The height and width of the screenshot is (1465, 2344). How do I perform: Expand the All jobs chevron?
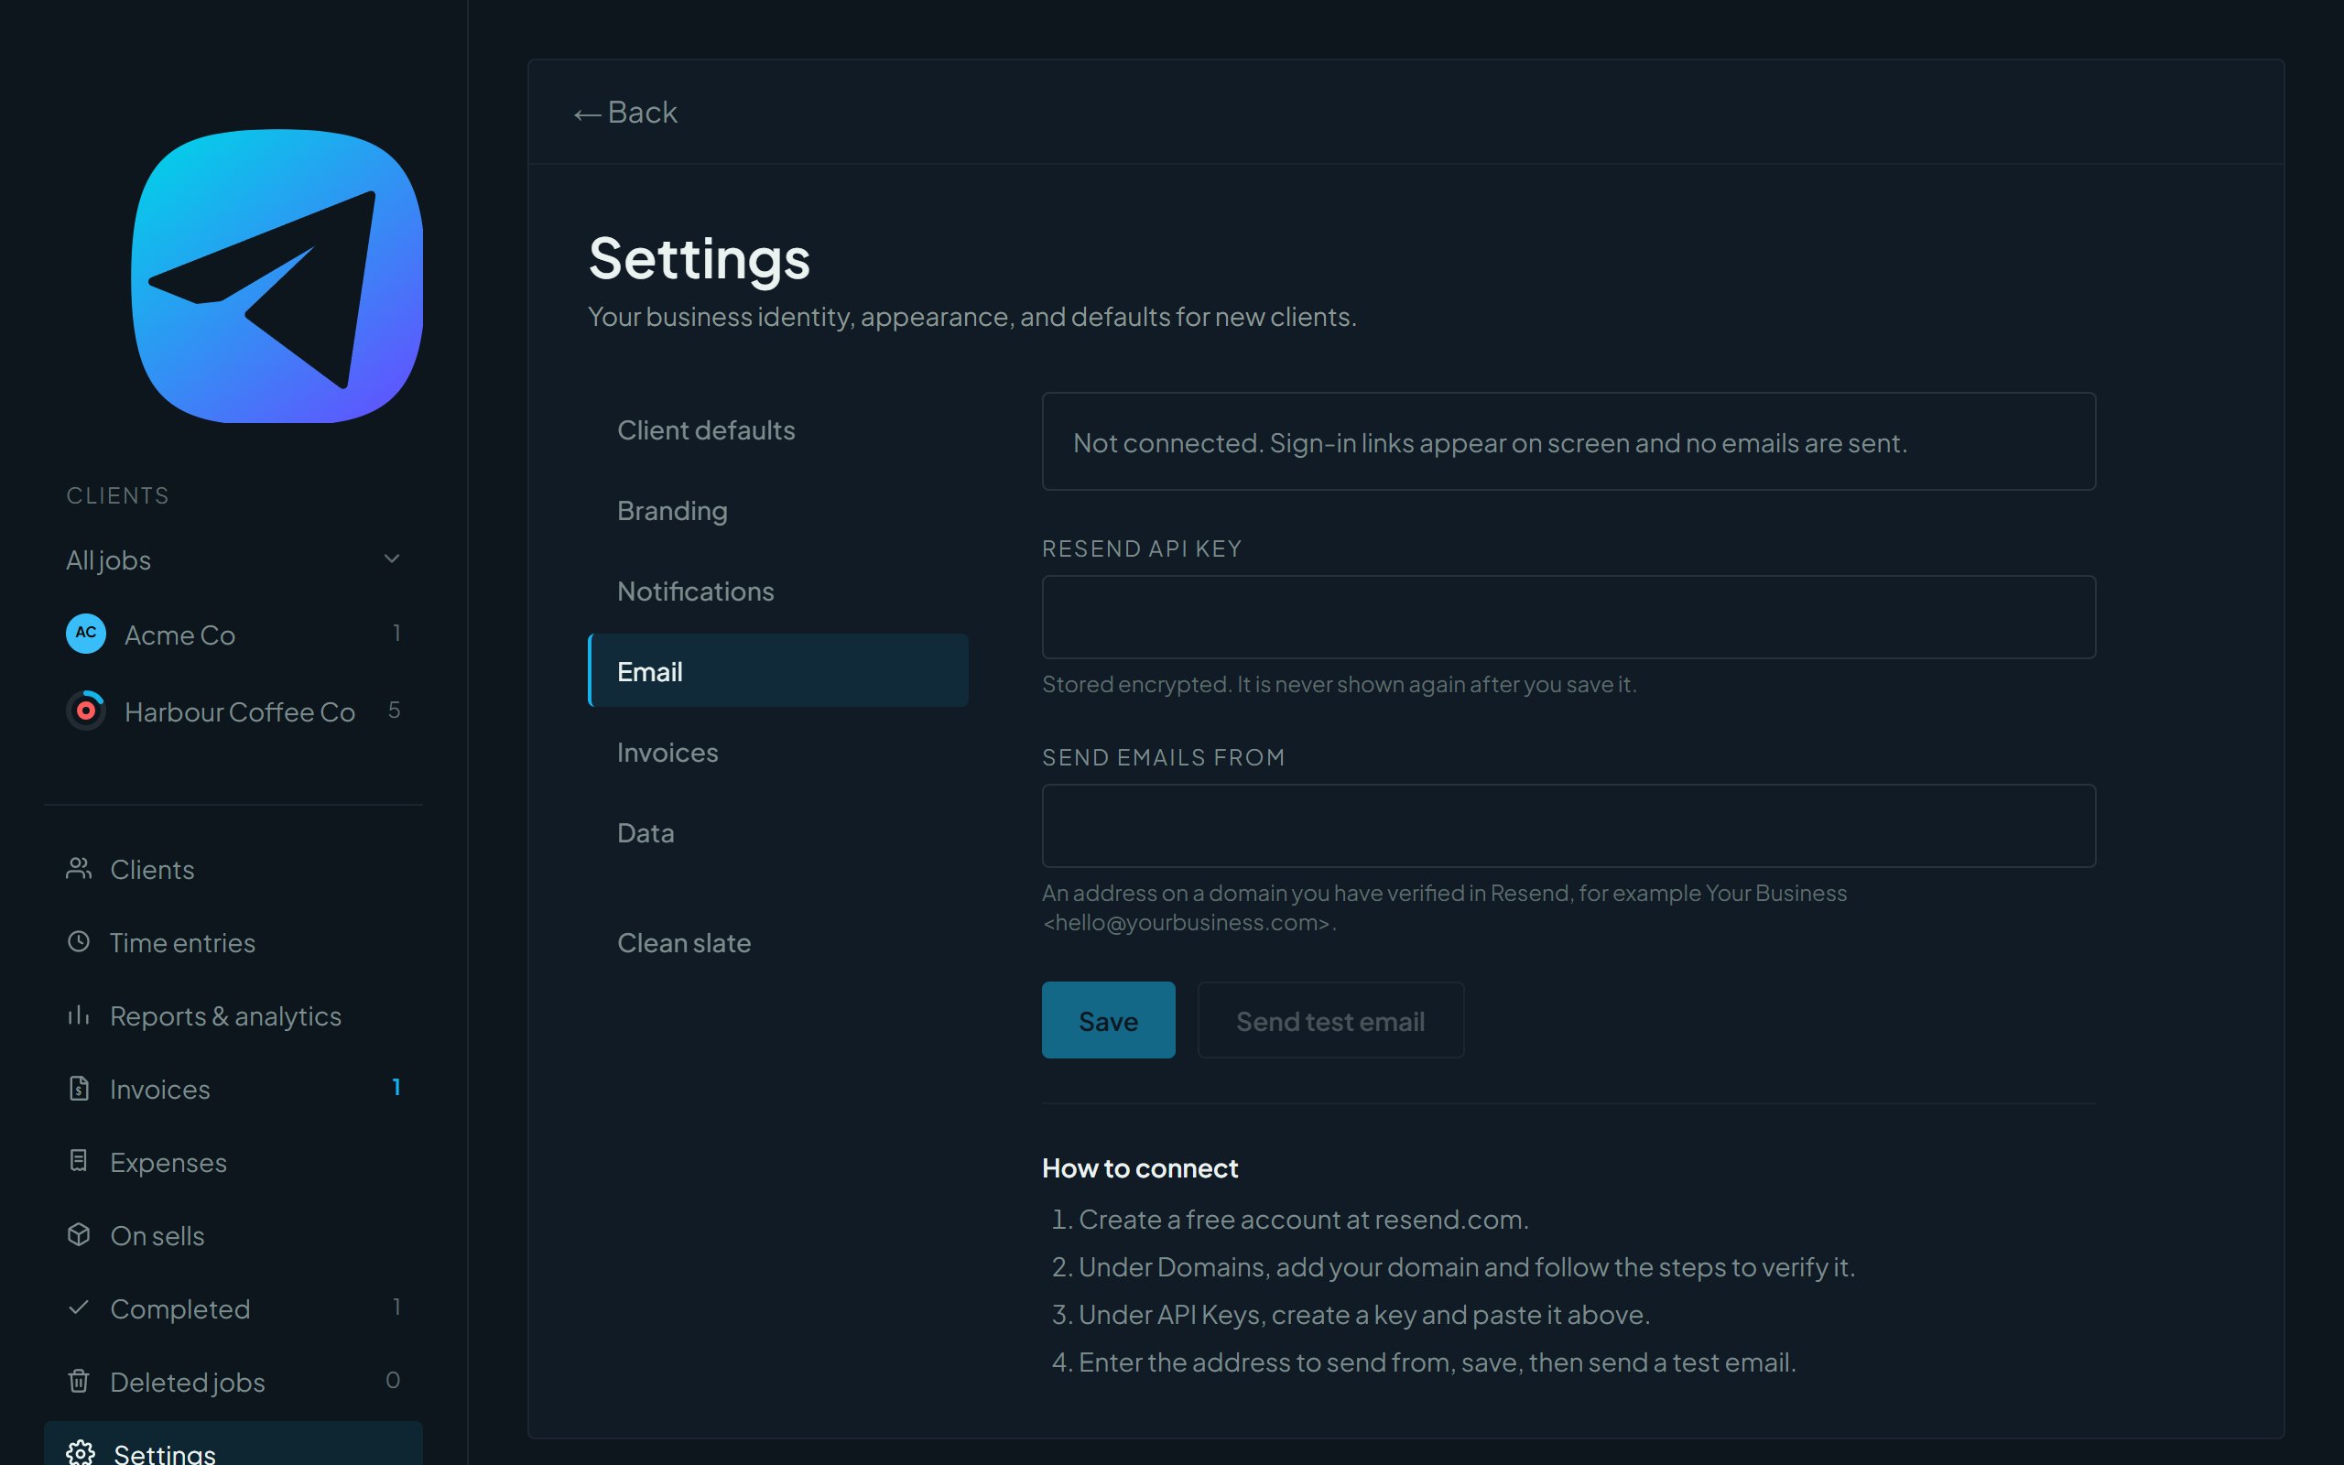[392, 559]
